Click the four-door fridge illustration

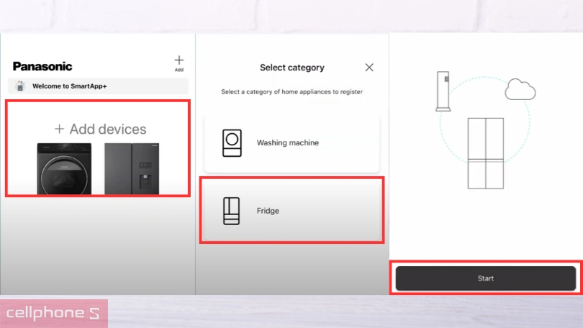[x=486, y=153]
